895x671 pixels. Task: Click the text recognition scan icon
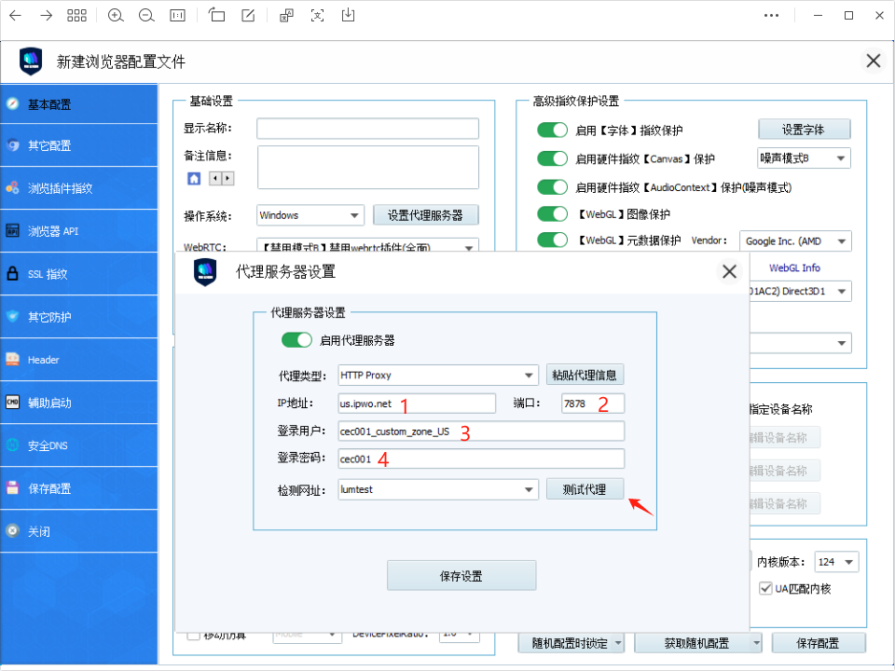tap(317, 16)
